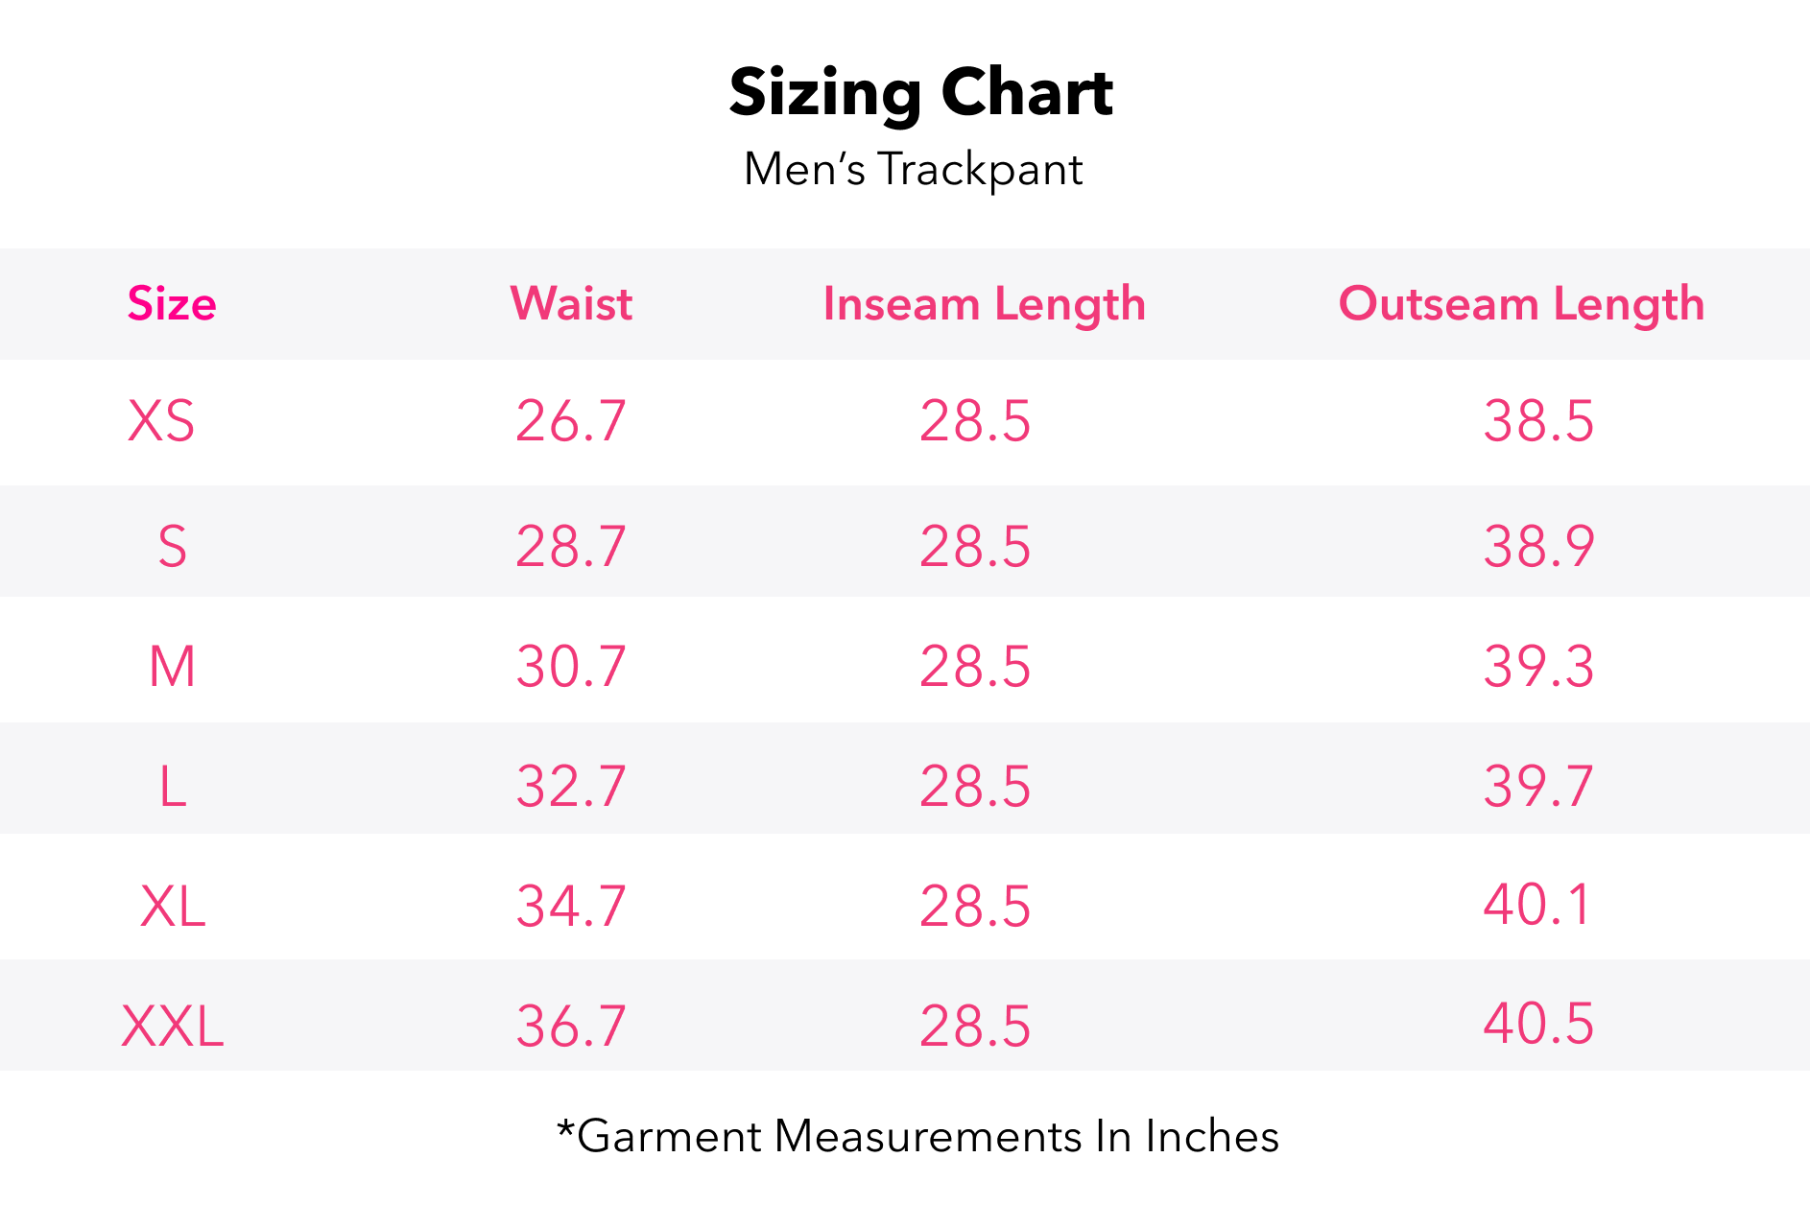
Task: Select waist measurement 30.7
Action: coord(571,667)
